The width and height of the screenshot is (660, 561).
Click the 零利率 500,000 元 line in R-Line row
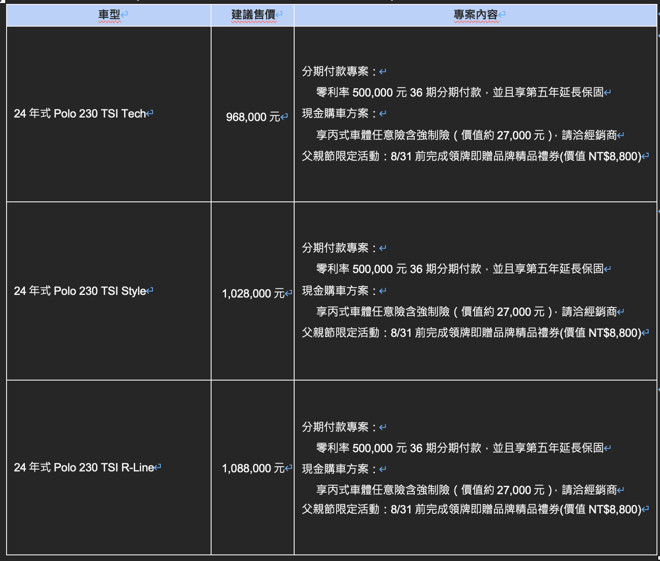[459, 448]
